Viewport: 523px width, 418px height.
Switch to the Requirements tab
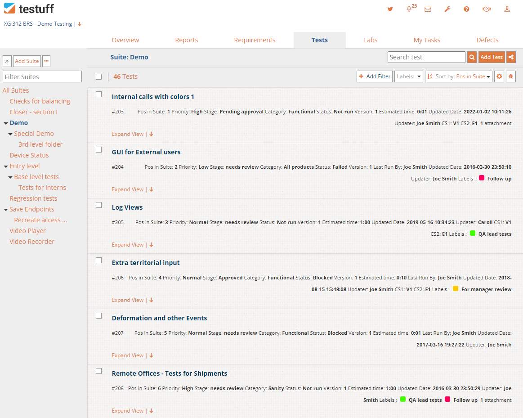[x=255, y=40]
